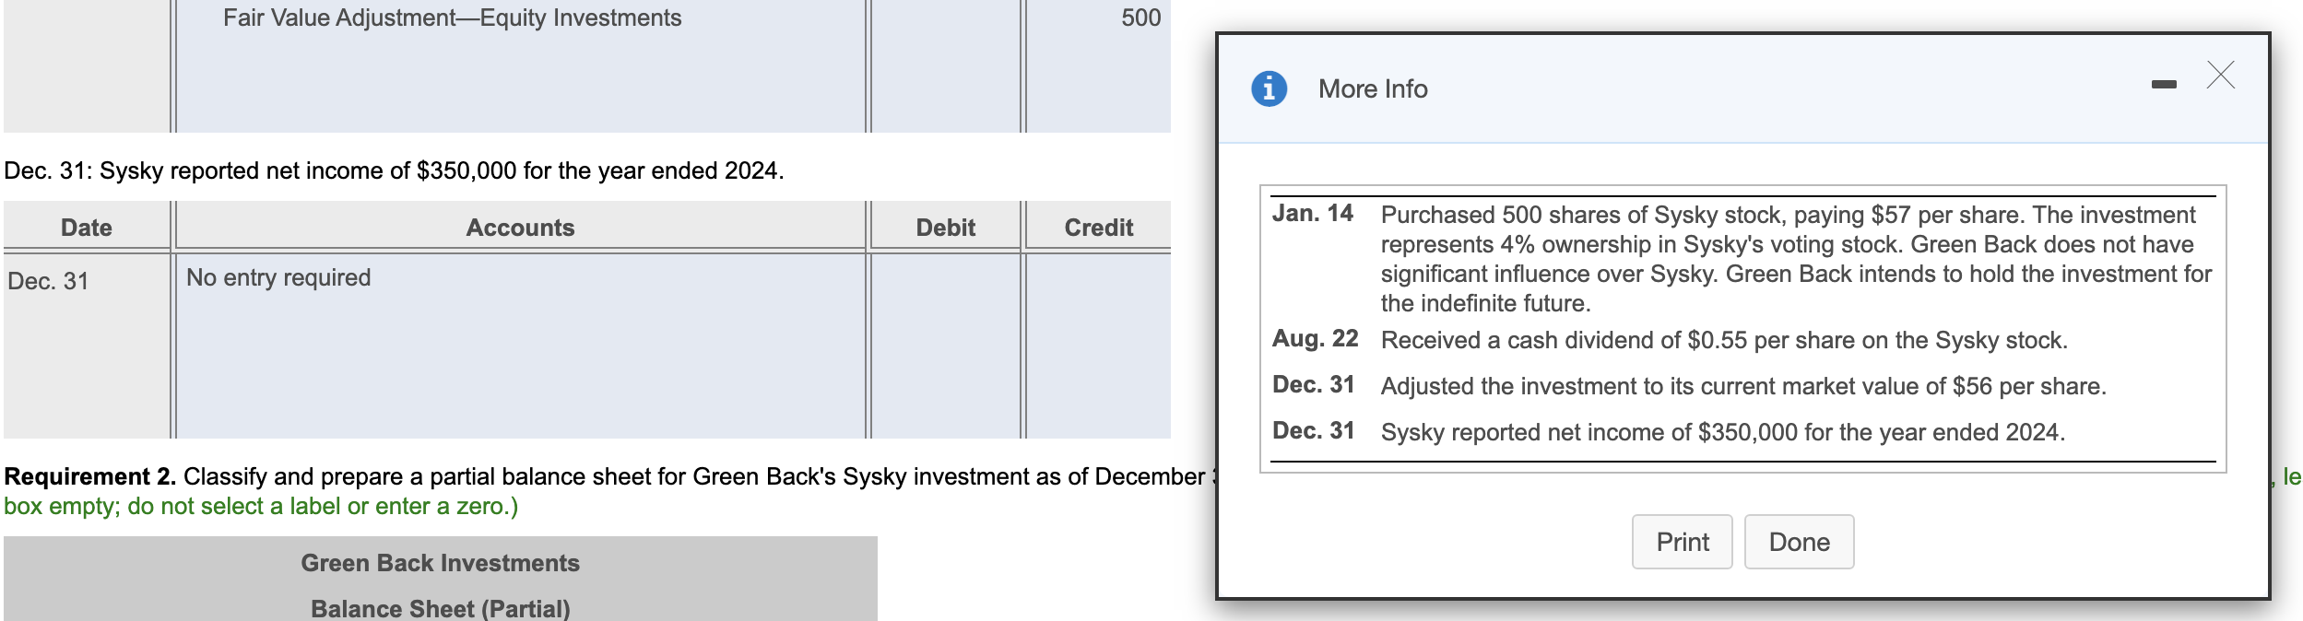The image size is (2303, 621).
Task: Select the No entry required accounts field
Action: point(521,346)
